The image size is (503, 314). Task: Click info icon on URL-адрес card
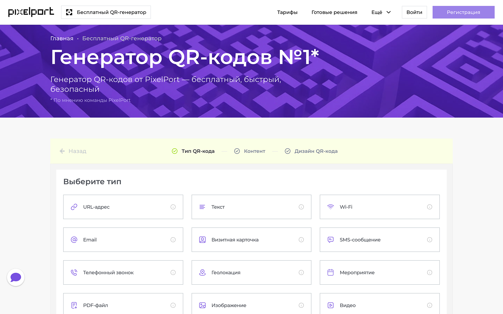tap(173, 207)
